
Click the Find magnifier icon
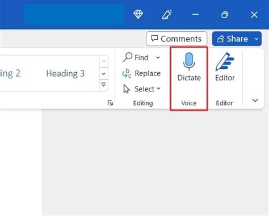point(128,57)
